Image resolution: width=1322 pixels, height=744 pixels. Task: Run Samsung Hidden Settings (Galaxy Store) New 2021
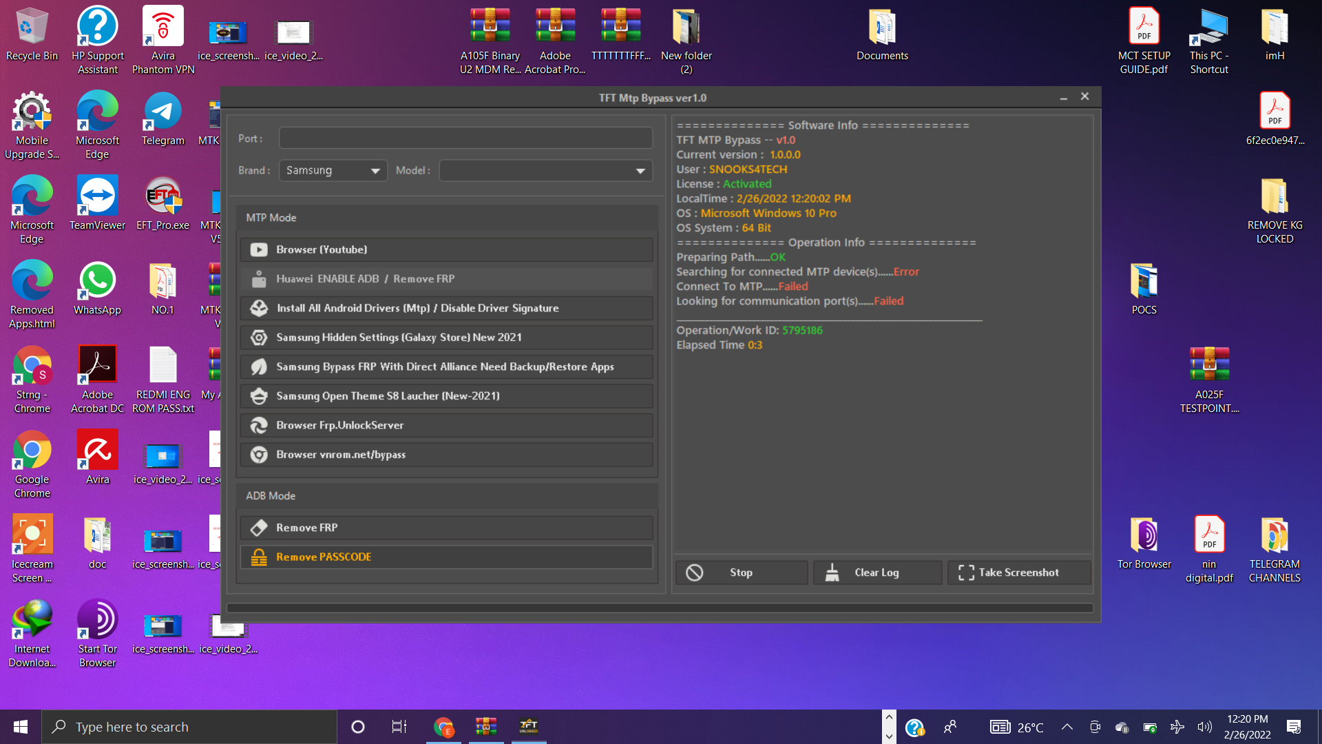446,338
